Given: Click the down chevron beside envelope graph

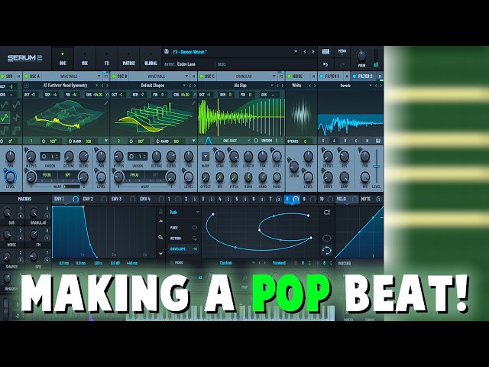Looking at the screenshot, I should [x=160, y=253].
